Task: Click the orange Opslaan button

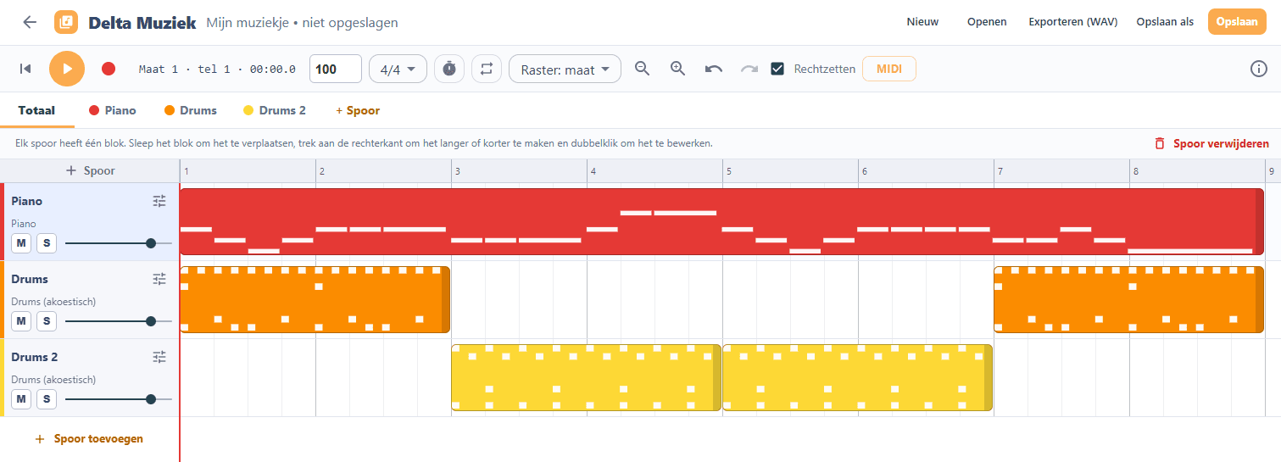Action: point(1237,22)
